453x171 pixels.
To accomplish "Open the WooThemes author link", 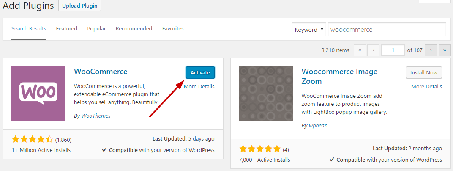I will tap(96, 116).
